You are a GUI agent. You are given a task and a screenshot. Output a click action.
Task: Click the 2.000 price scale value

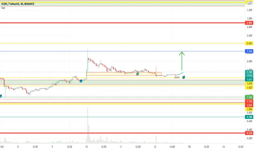click(x=249, y=61)
